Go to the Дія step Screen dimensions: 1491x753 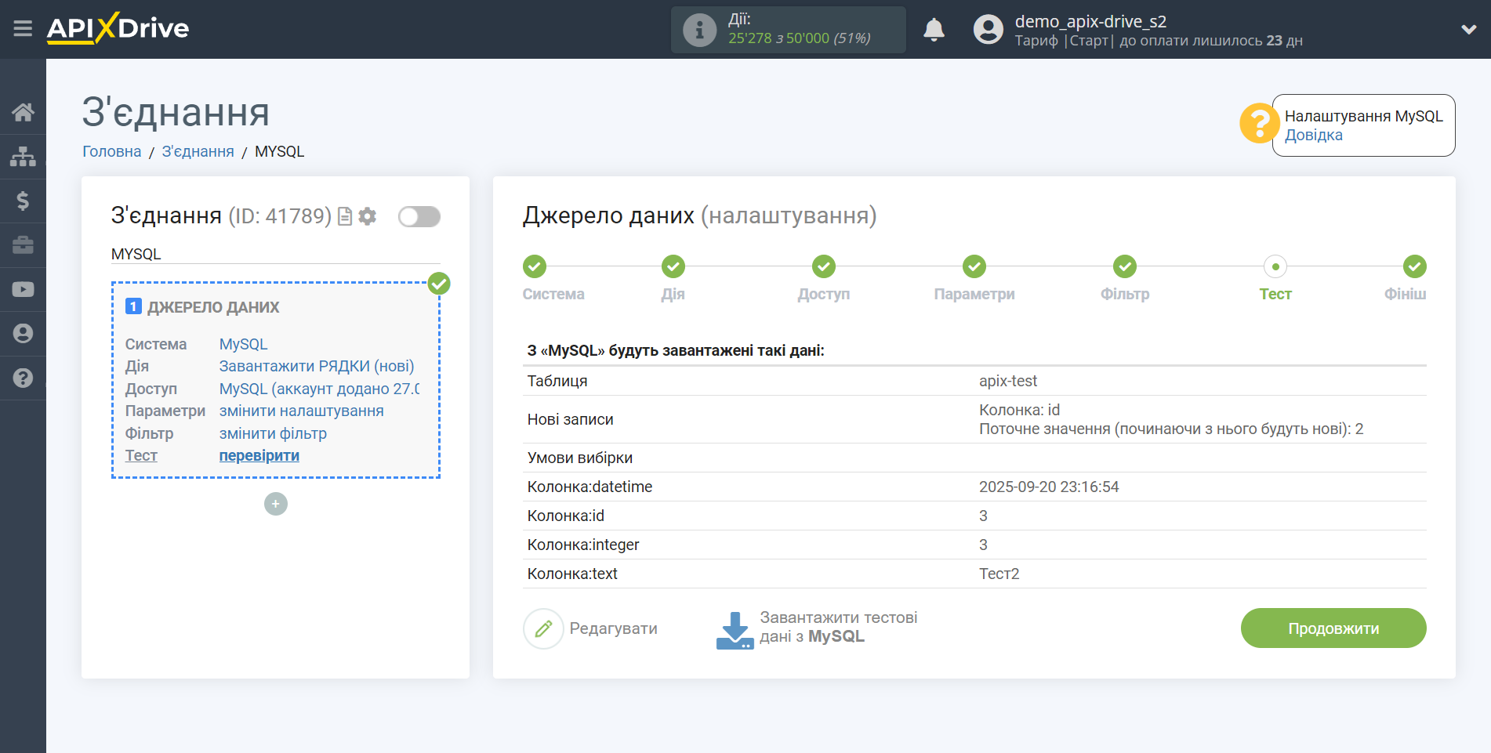click(673, 266)
